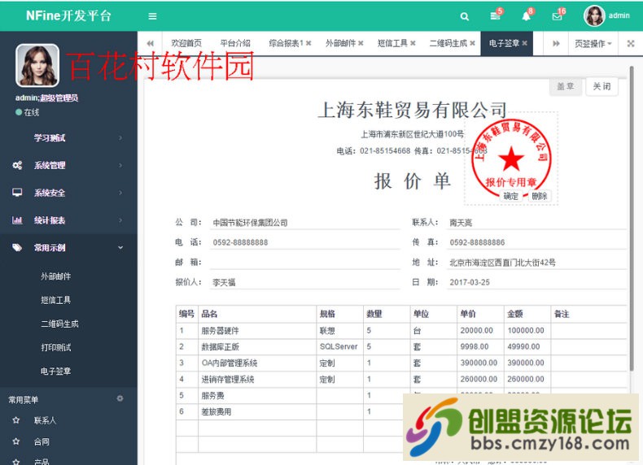Click the 系统安全 monitor icon
Viewport: 643px width, 465px height.
click(17, 193)
